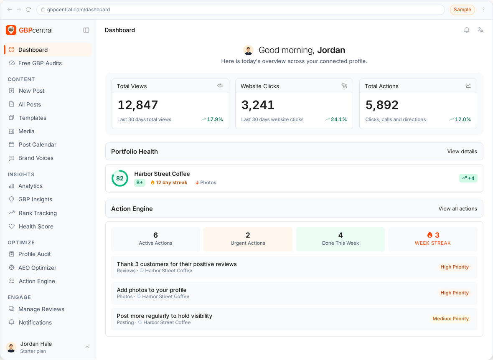This screenshot has width=493, height=360.
Task: Select the 6 Active Actions tile
Action: click(156, 239)
